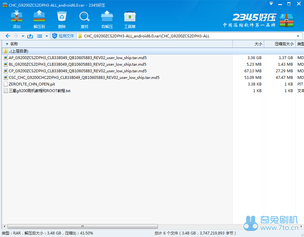Click the CSC file's archive icon
Viewport: 304px width, 237px height.
pyautogui.click(x=6, y=77)
